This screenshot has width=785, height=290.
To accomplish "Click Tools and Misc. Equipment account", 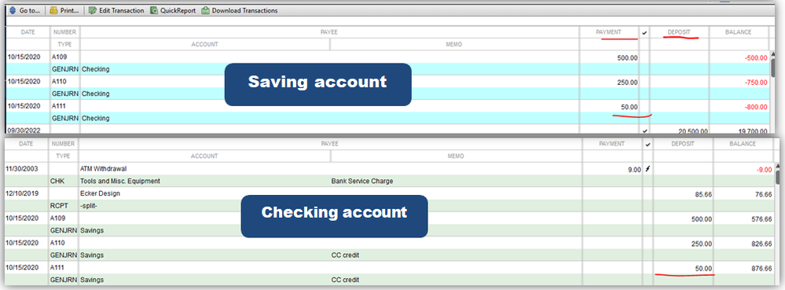I will click(120, 182).
